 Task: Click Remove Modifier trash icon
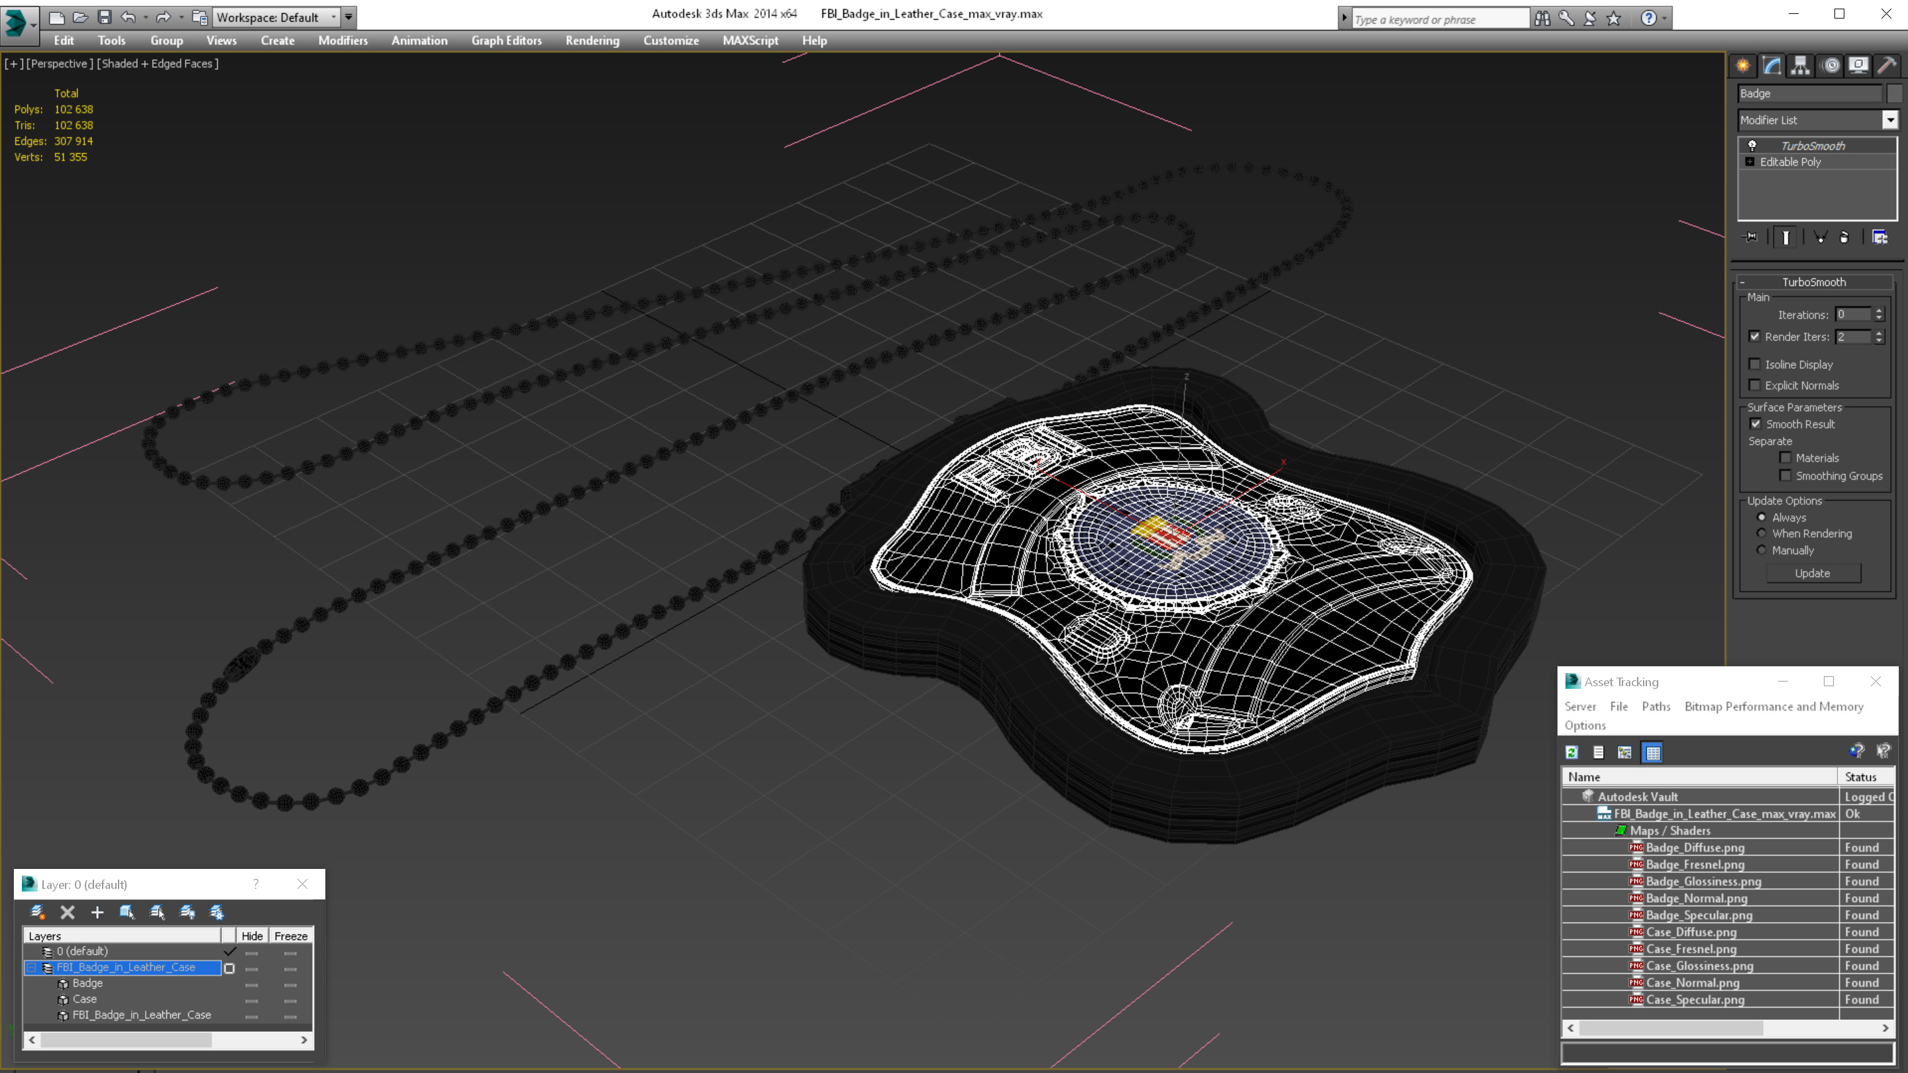coord(1844,237)
